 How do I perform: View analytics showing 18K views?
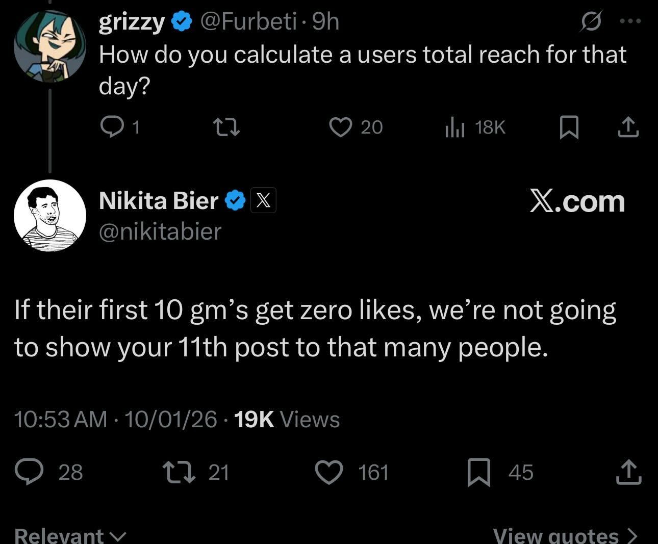(x=455, y=127)
